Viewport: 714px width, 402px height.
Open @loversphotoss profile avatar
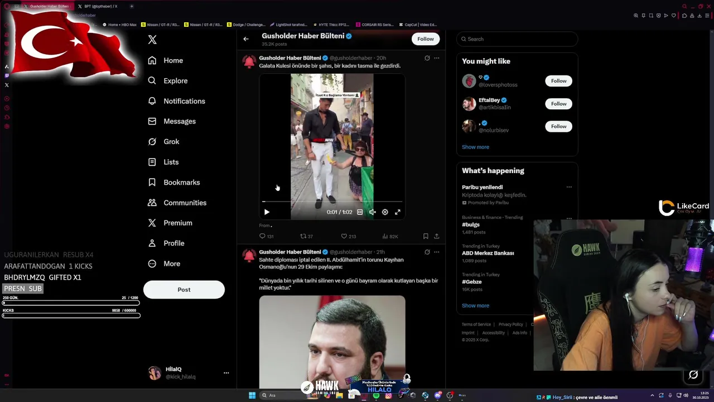click(469, 81)
